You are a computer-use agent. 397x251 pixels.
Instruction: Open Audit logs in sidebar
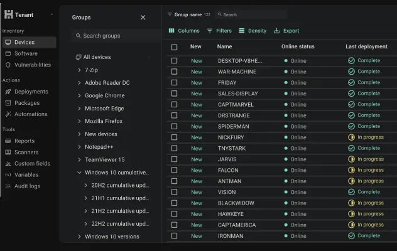click(x=27, y=186)
